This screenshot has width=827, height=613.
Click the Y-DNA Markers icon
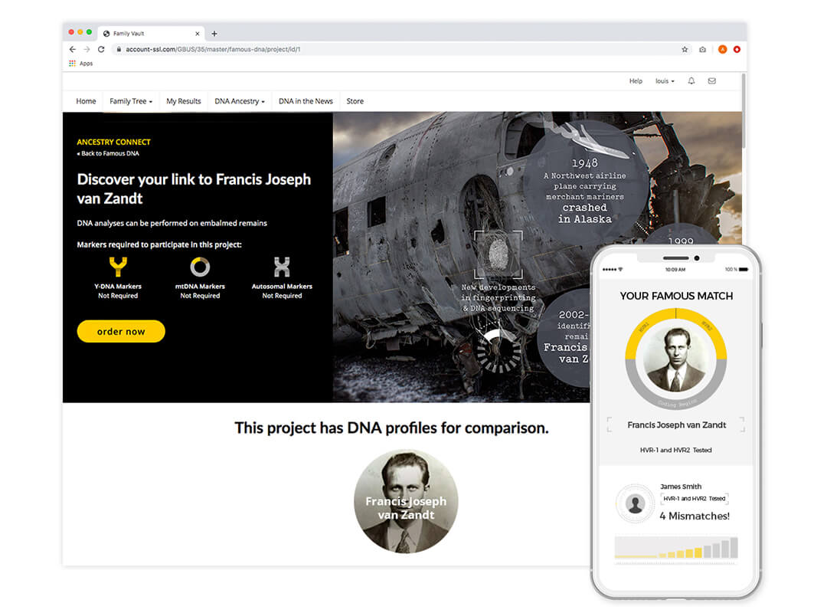(118, 267)
